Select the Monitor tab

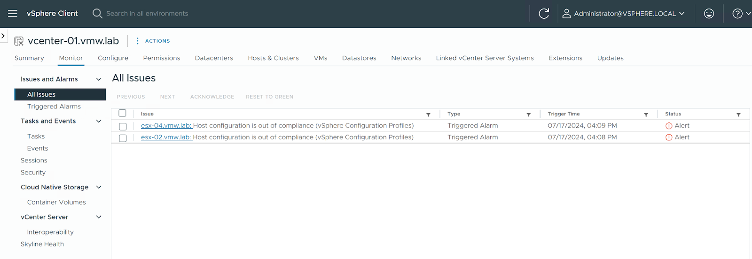click(71, 58)
